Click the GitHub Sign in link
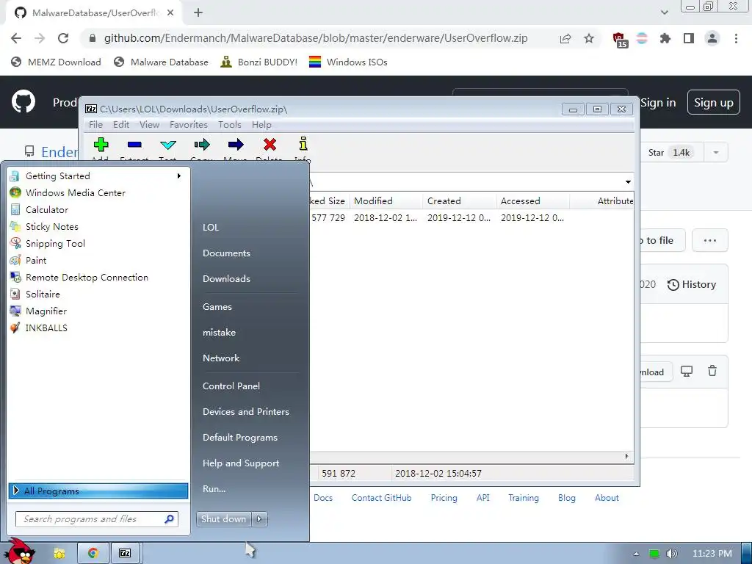The height and width of the screenshot is (564, 752). [657, 103]
